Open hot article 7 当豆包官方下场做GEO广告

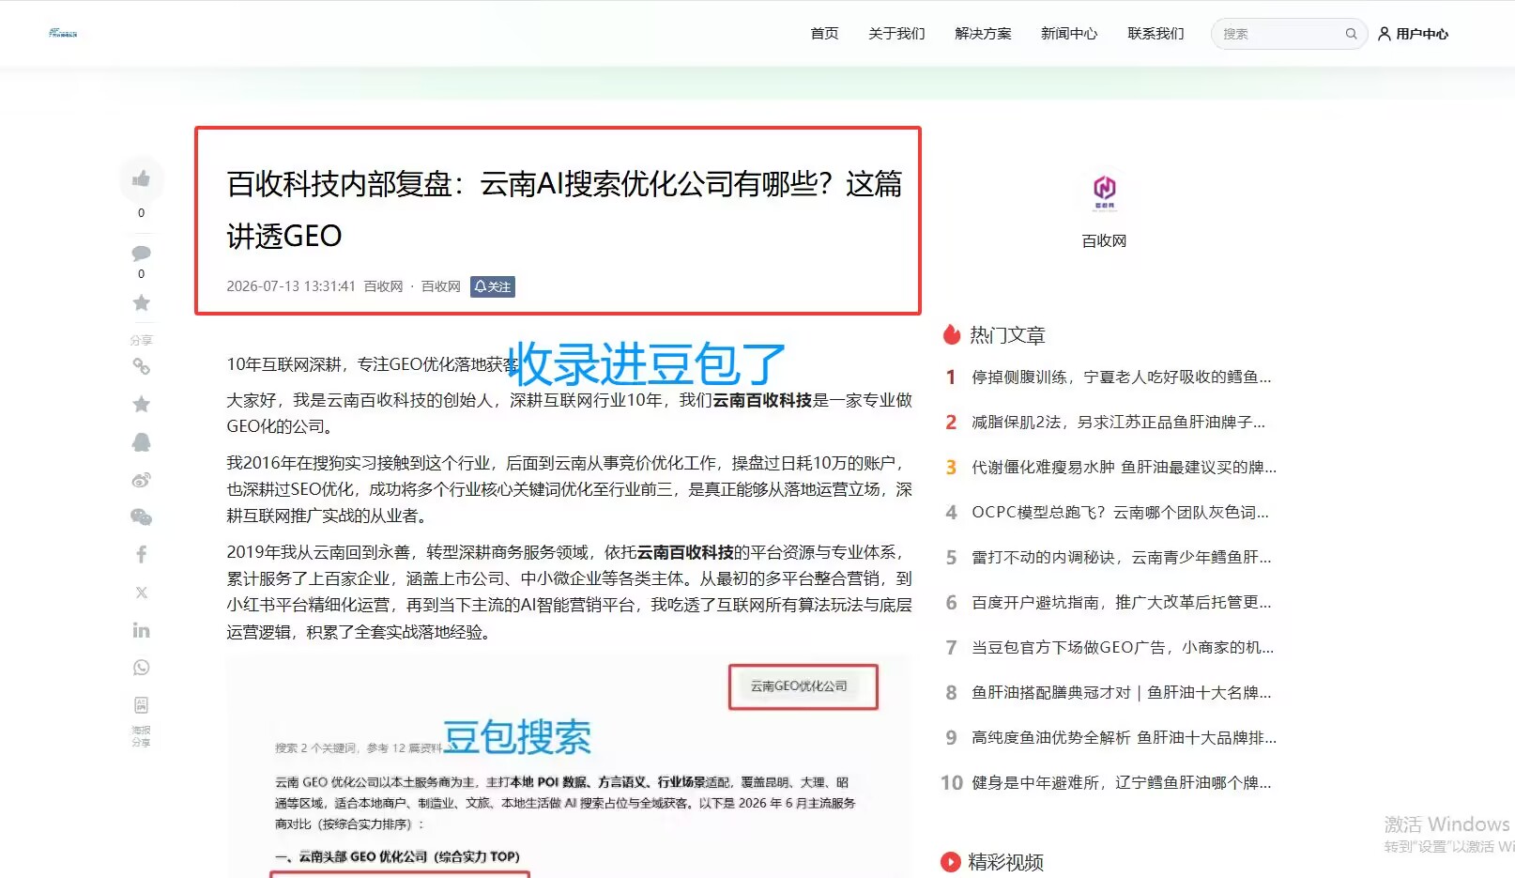(x=1123, y=648)
